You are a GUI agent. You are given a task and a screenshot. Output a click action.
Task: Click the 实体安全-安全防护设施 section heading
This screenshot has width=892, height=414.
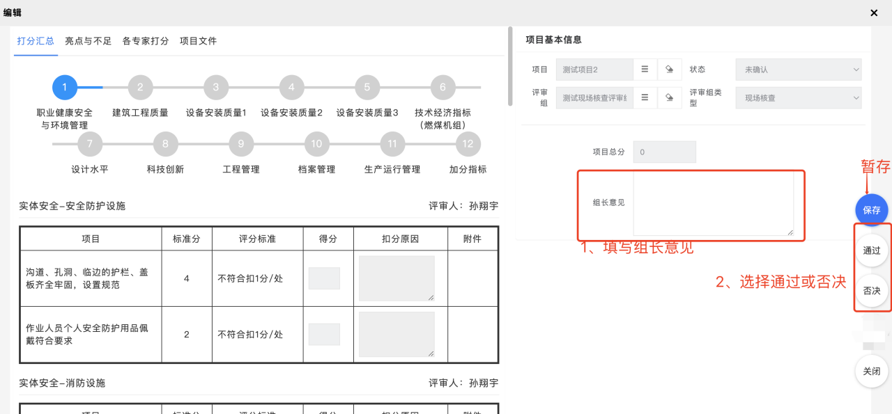click(x=72, y=206)
